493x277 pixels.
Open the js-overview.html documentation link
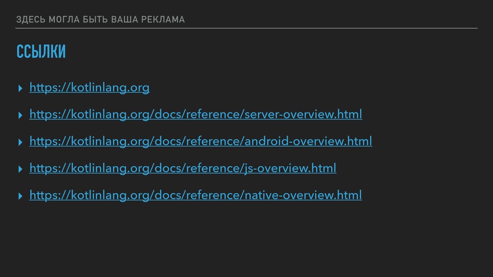tap(182, 169)
